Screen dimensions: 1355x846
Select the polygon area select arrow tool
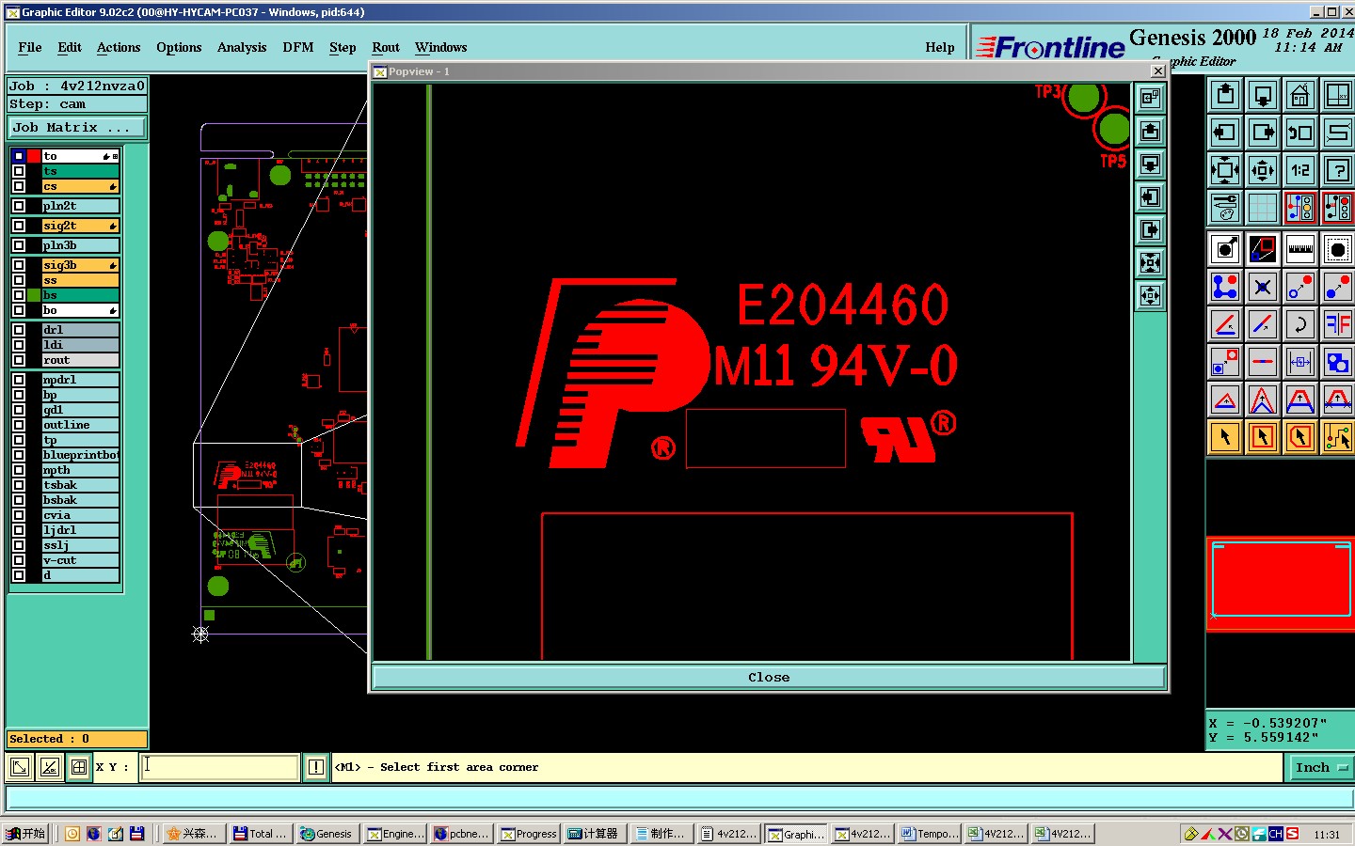click(1300, 437)
